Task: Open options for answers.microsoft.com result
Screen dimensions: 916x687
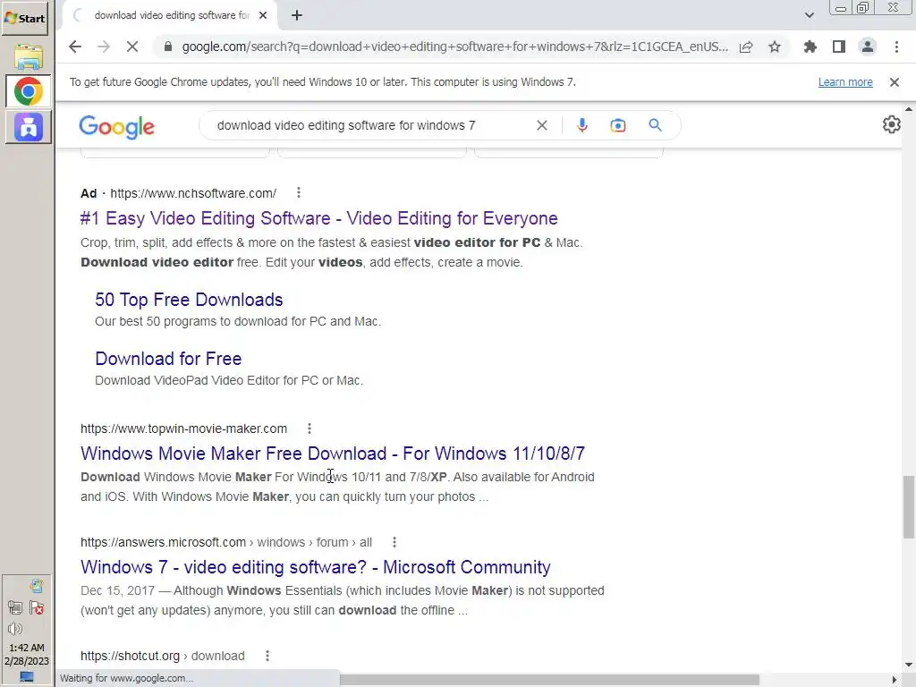Action: [x=394, y=542]
